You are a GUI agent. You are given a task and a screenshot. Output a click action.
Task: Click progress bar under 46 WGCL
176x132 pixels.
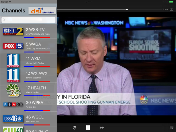[37, 125]
